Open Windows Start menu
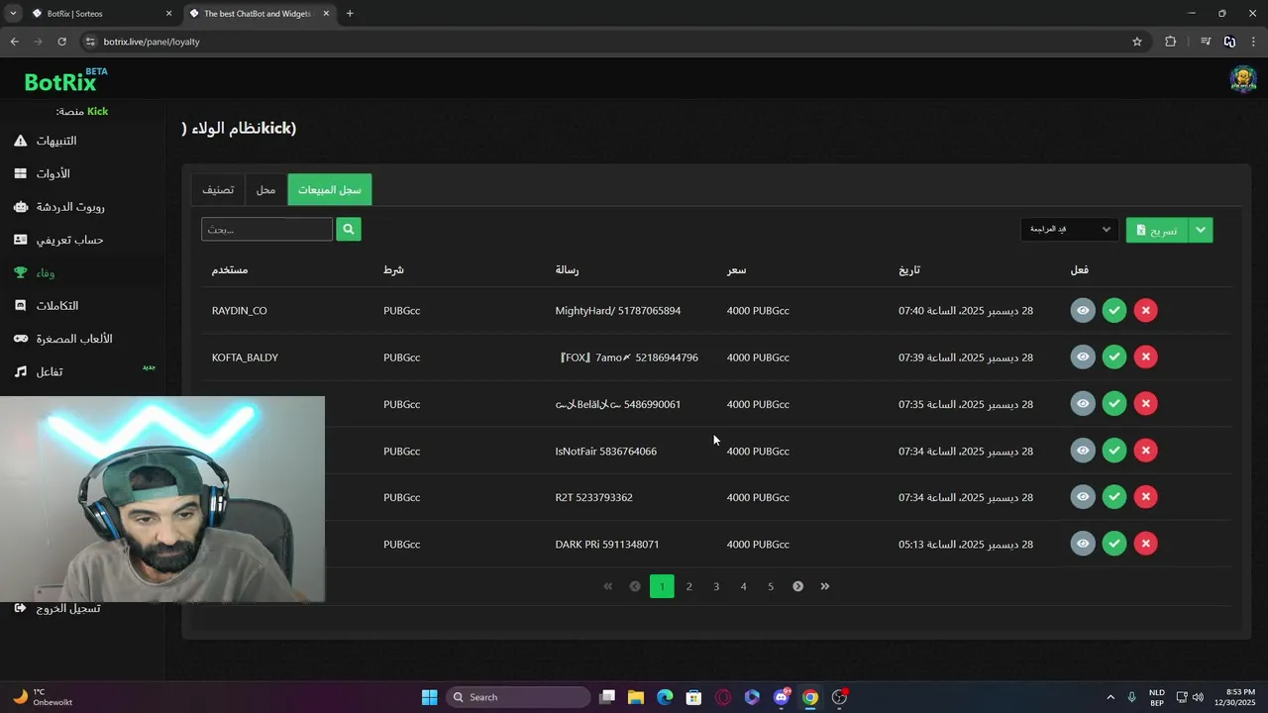The height and width of the screenshot is (713, 1268). point(429,697)
